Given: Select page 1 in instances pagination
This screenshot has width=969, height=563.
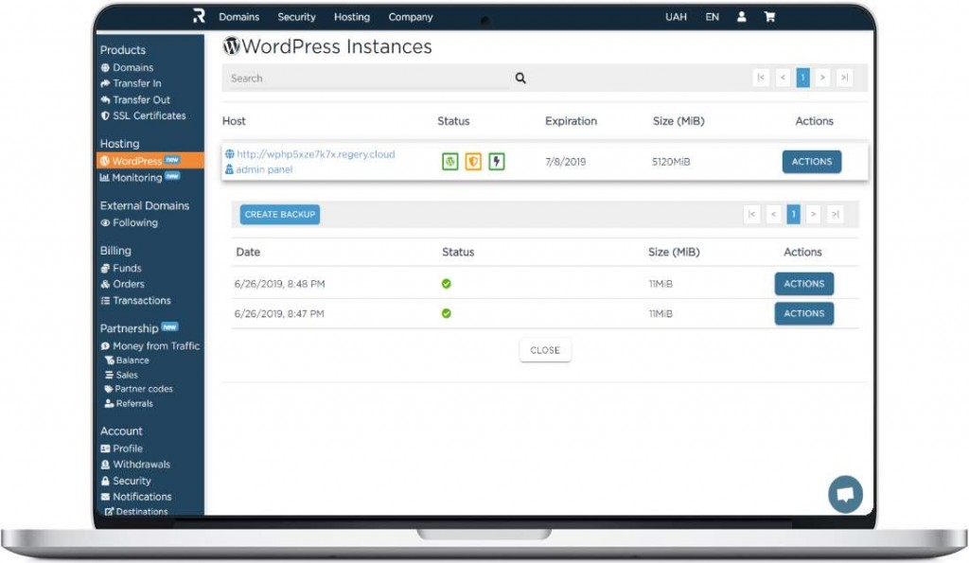Looking at the screenshot, I should [x=802, y=78].
